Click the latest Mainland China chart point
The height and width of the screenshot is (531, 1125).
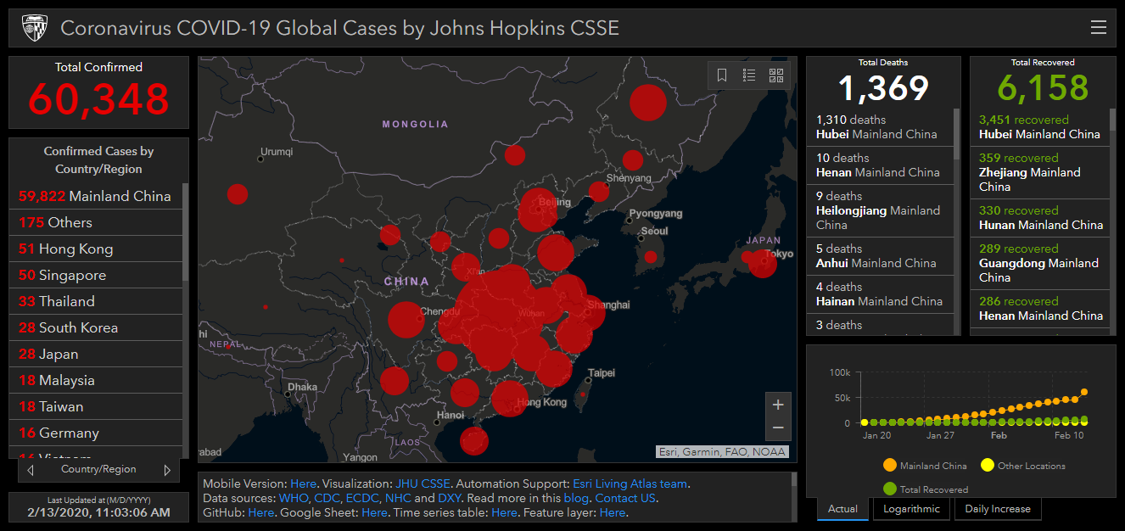1084,392
